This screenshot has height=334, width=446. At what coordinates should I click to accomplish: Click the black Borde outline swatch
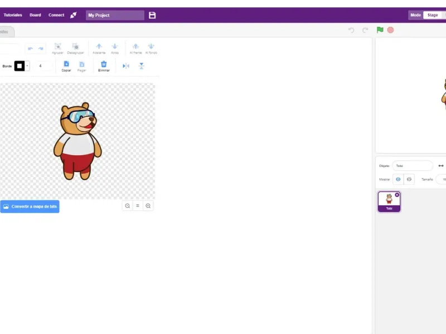click(20, 66)
